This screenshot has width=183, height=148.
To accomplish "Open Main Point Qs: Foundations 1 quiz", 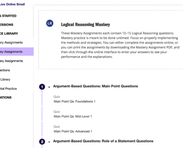I will (x=74, y=101).
